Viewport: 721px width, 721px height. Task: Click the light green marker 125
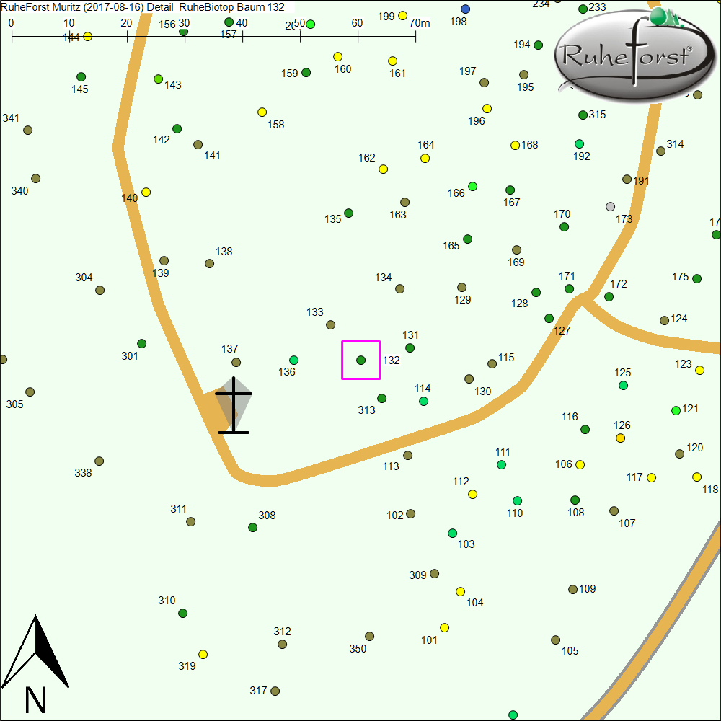623,385
